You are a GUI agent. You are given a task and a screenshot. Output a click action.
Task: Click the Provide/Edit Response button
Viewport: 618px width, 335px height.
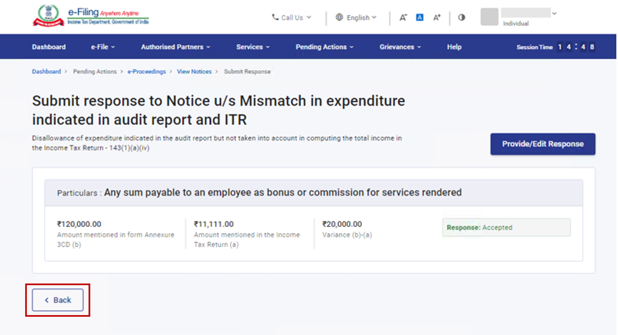tap(543, 144)
